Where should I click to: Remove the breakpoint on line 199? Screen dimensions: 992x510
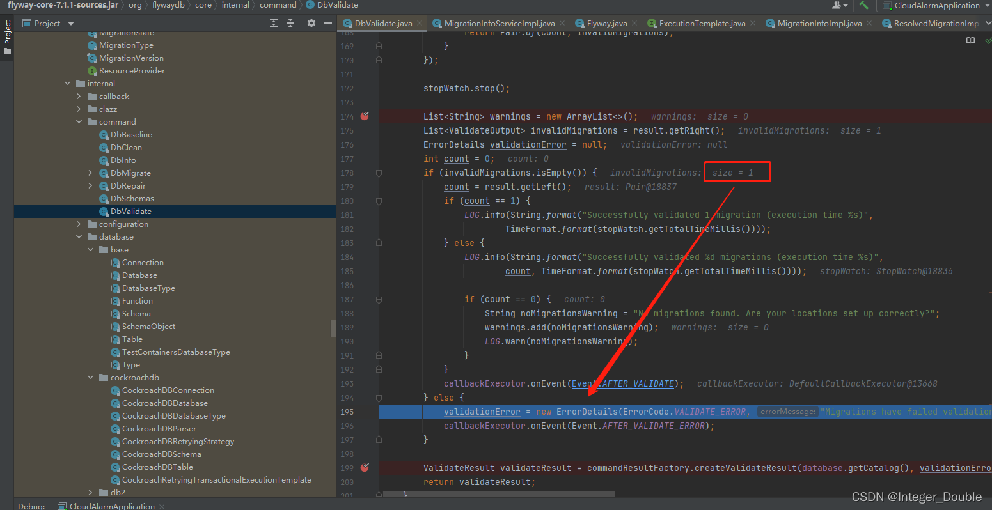pyautogui.click(x=365, y=468)
